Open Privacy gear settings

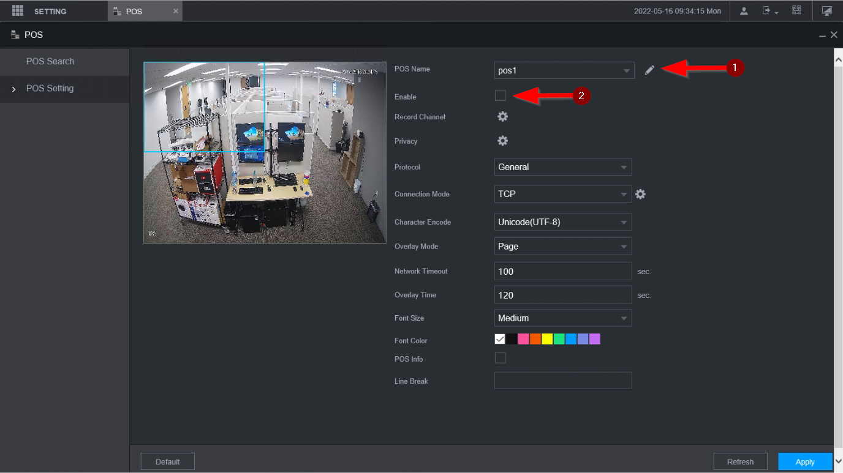pos(502,141)
